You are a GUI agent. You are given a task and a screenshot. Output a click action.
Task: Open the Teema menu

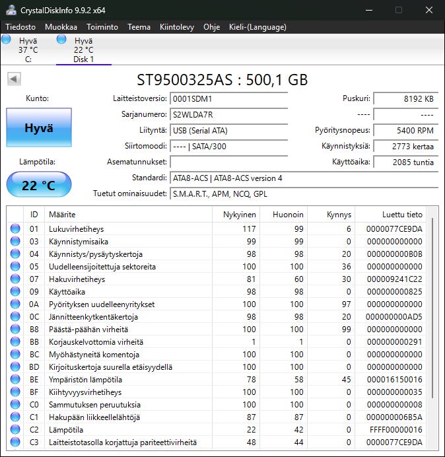point(139,27)
